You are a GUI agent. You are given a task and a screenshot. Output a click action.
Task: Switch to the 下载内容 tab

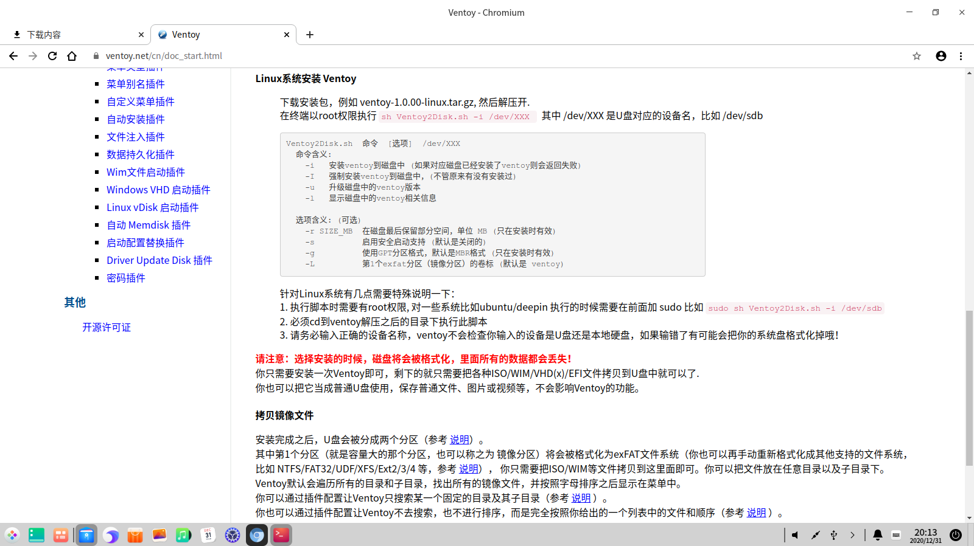(x=73, y=35)
